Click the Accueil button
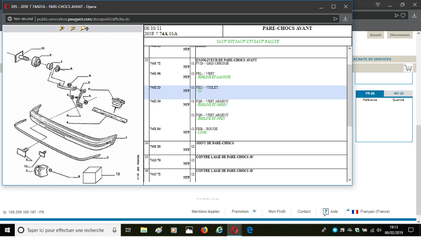This screenshot has width=421, height=246. click(x=375, y=35)
